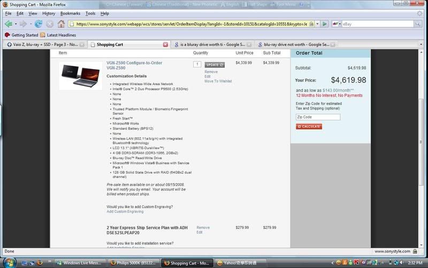Open the address bar URL history dropdown
This screenshot has height=268, width=428.
[317, 24]
